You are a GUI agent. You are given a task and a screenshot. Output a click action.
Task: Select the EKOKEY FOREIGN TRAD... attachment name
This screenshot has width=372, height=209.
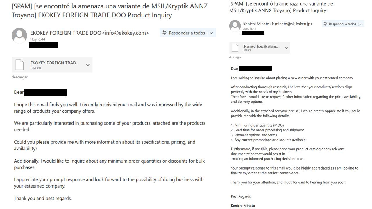tap(55, 63)
